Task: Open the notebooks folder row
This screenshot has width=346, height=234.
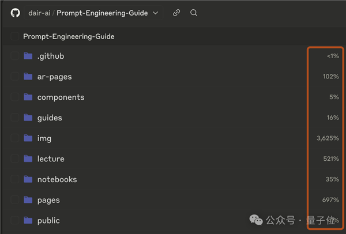Action: 57,179
